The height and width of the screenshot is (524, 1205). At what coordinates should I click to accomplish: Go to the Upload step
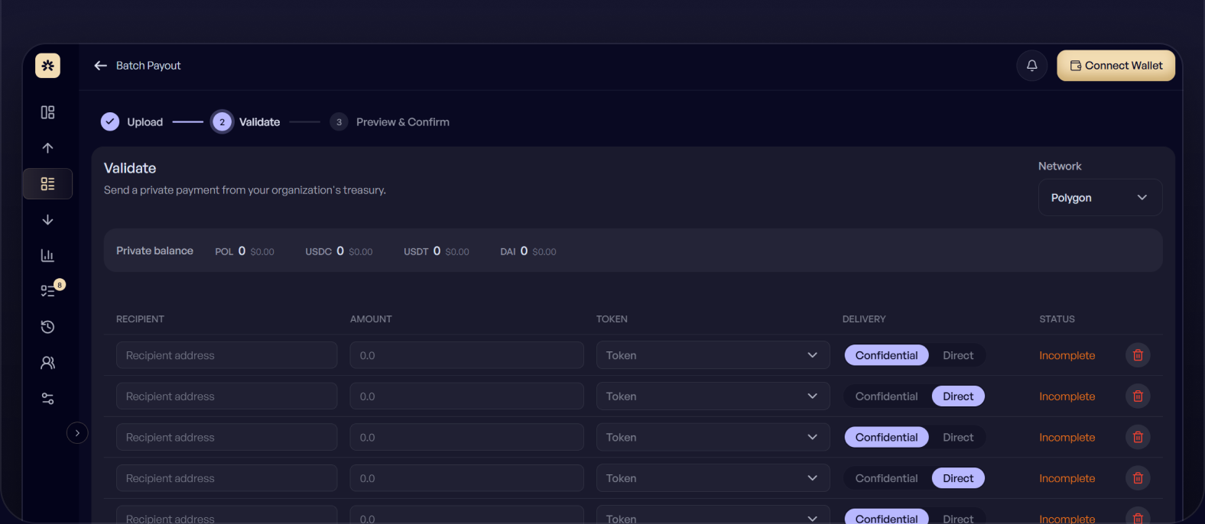pos(132,122)
